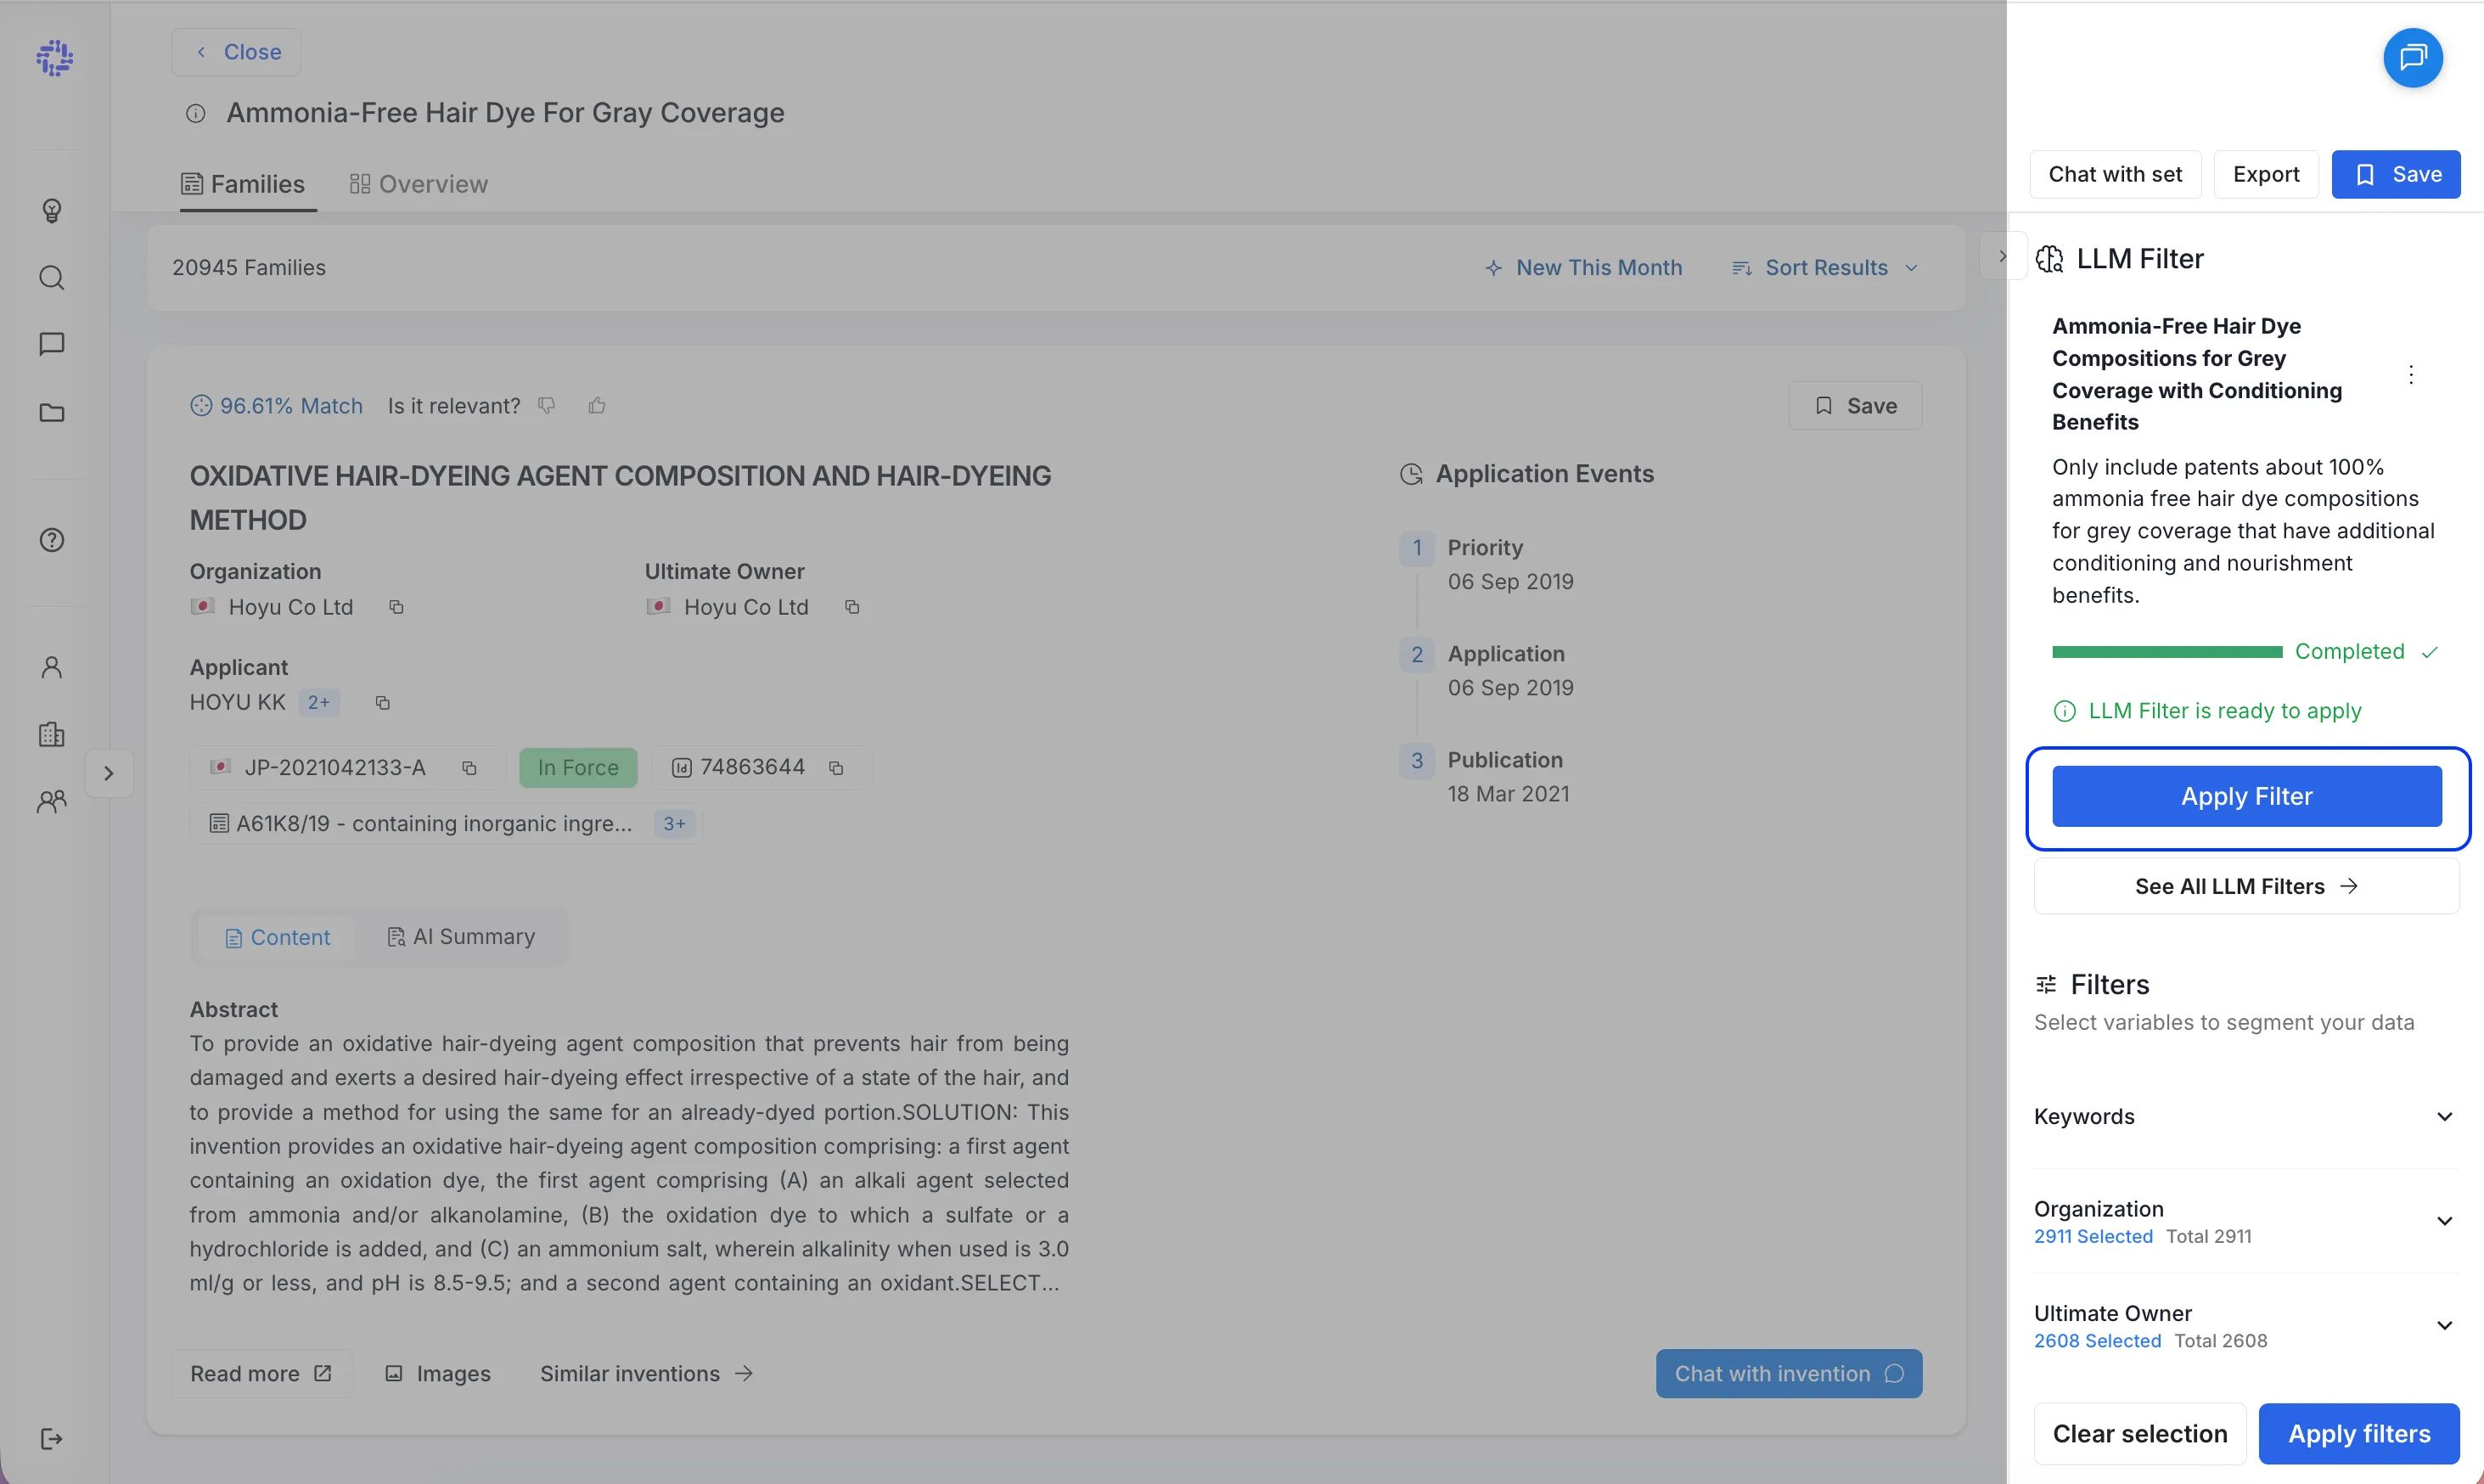
Task: Click Clear selection button
Action: click(2140, 1433)
